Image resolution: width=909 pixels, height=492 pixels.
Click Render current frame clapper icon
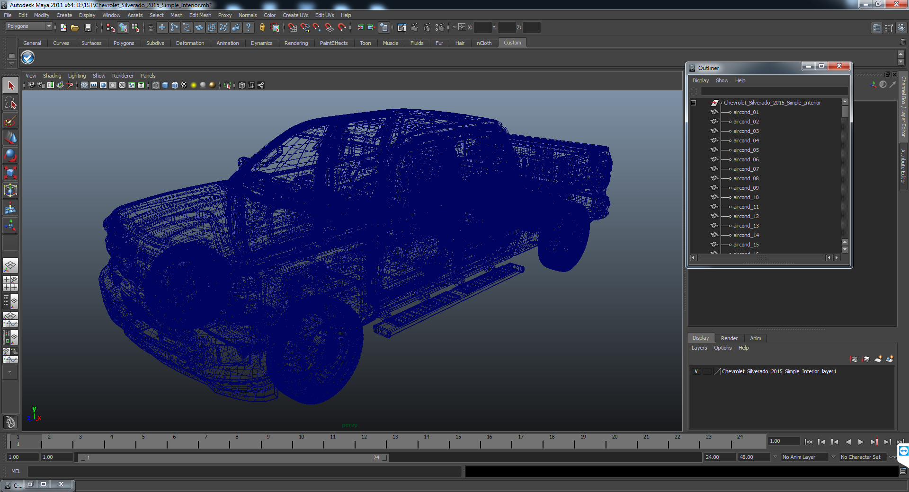[x=414, y=27]
